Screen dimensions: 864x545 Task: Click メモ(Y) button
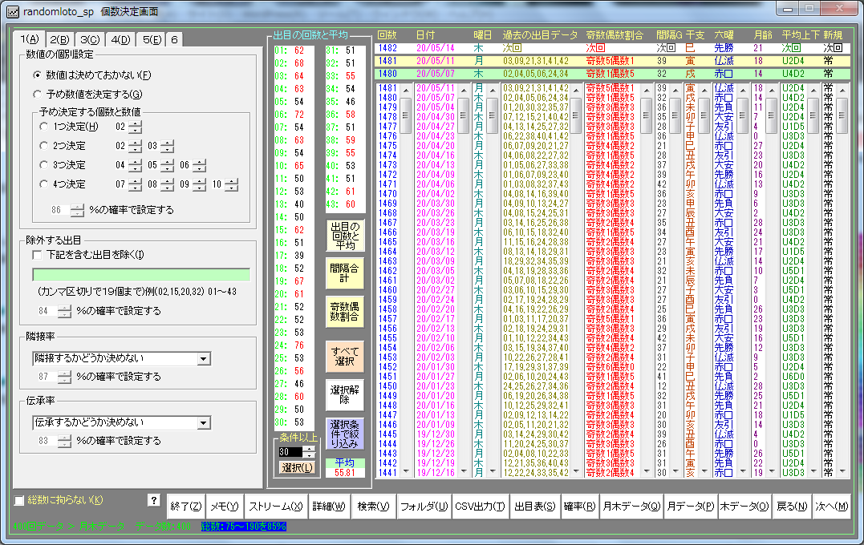(x=225, y=507)
